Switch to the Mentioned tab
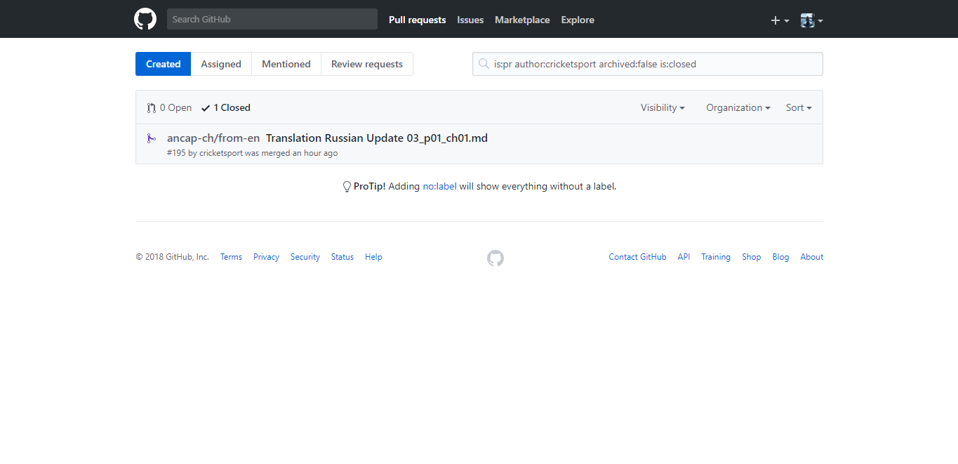The image size is (958, 464). pyautogui.click(x=286, y=64)
